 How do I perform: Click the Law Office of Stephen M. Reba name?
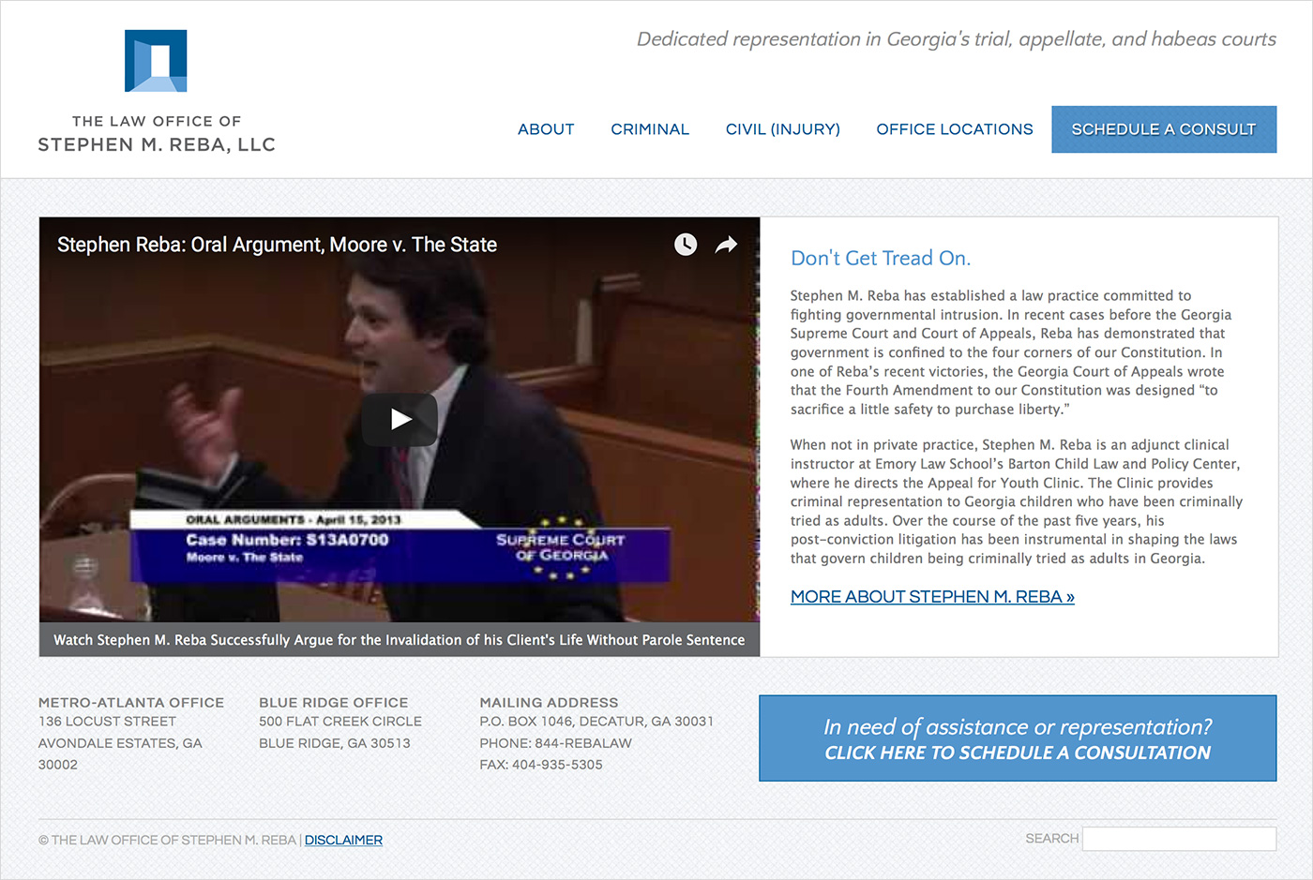(157, 134)
